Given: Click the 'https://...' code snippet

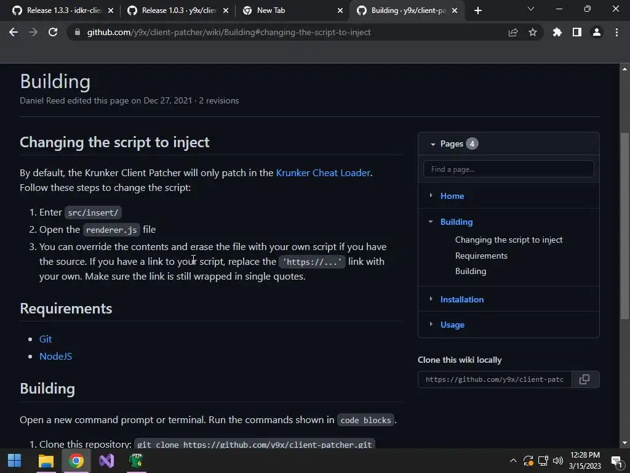Looking at the screenshot, I should (312, 262).
